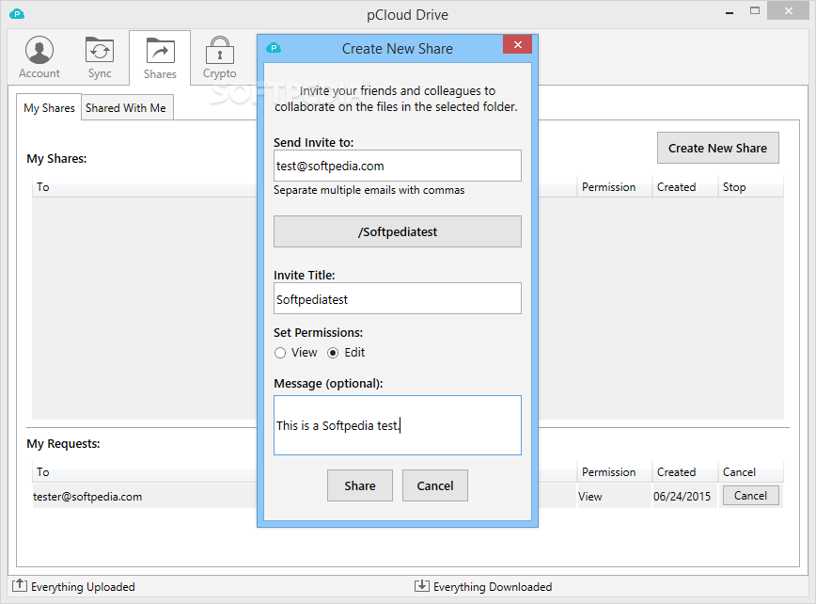Click the pCloud logo in main title bar
816x604 pixels.
pos(17,14)
